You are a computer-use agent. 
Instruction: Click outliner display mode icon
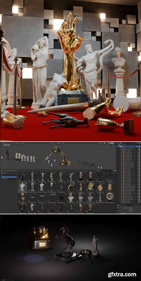click(x=121, y=143)
